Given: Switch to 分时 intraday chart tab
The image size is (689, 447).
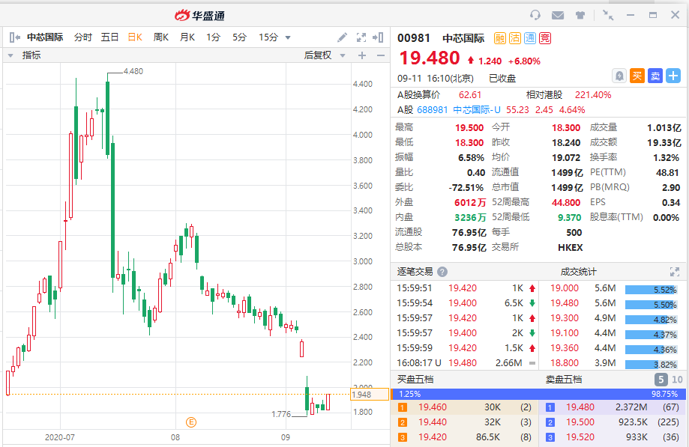Looking at the screenshot, I should coord(82,37).
